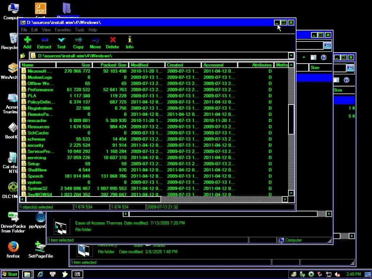Select the Registration folder row
Screen dimensions: 372x279
(x=154, y=108)
